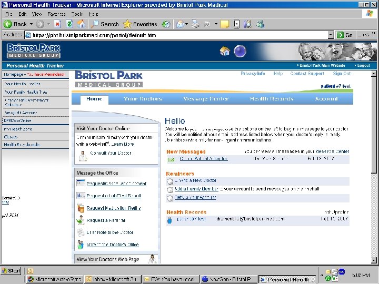Click the browser Home icon in toolbar
The height and width of the screenshot is (284, 379).
[x=81, y=24]
